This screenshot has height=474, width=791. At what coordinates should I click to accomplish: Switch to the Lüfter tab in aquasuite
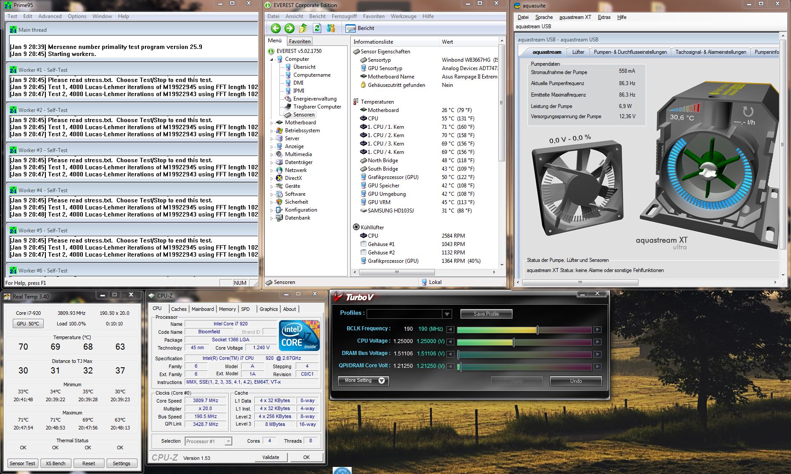(578, 52)
